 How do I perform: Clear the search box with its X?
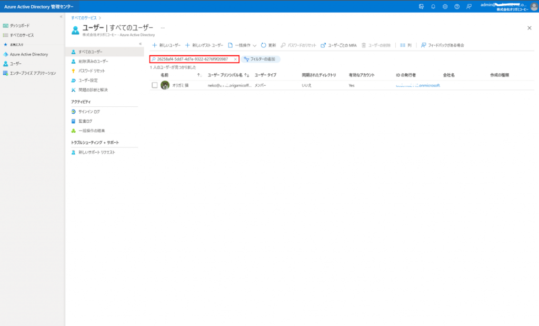click(235, 59)
